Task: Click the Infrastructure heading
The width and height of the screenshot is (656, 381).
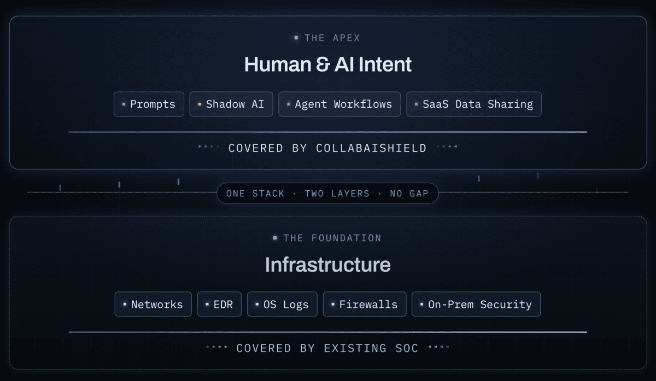Action: click(x=328, y=265)
